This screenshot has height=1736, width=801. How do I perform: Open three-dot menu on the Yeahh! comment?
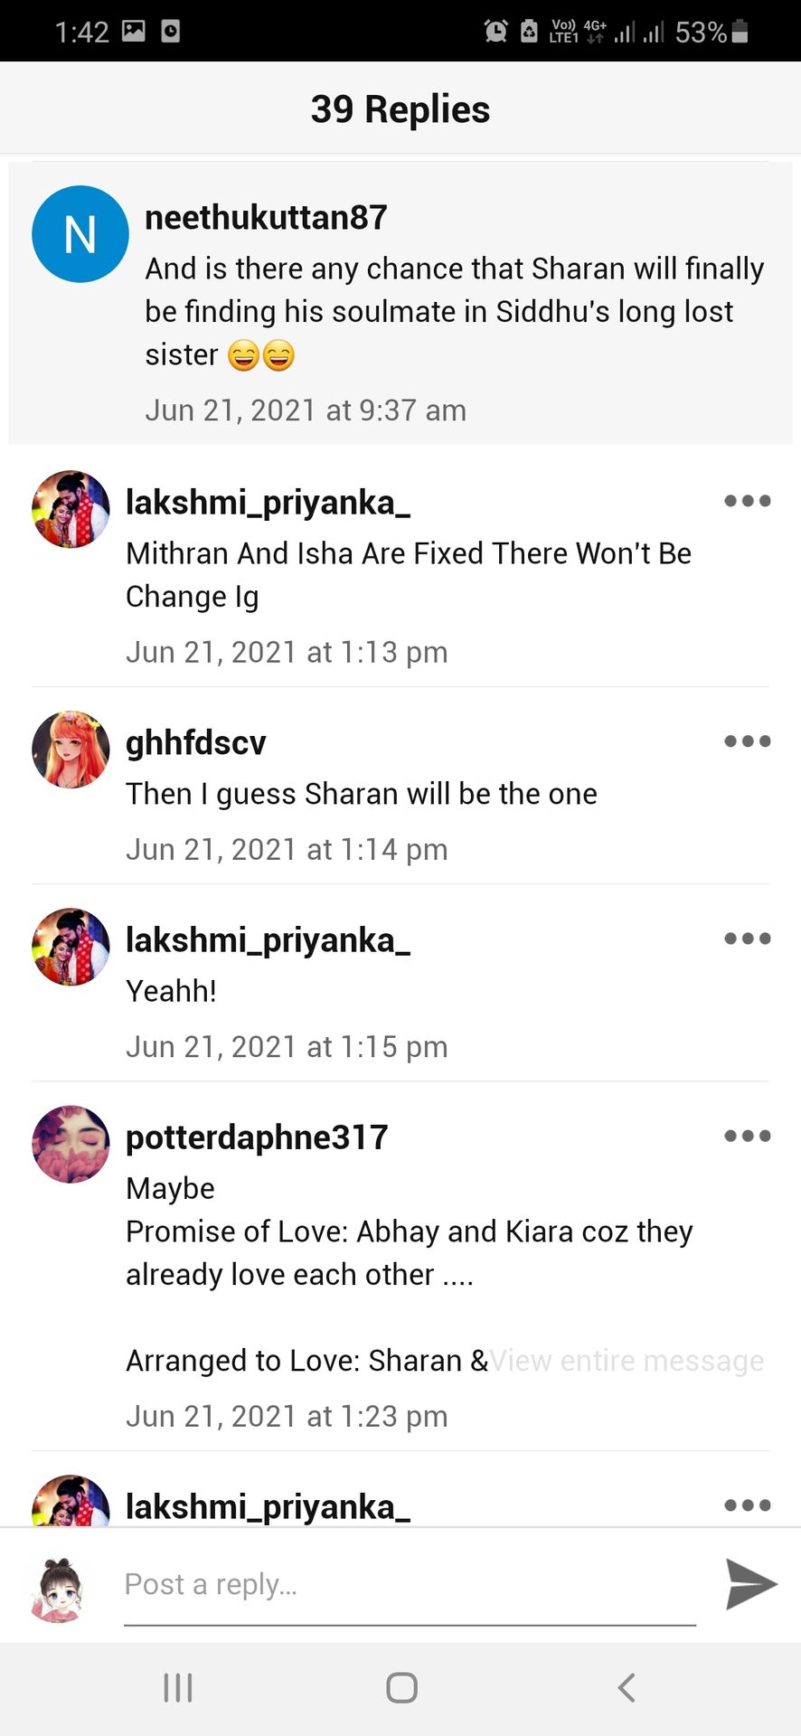pyautogui.click(x=748, y=939)
